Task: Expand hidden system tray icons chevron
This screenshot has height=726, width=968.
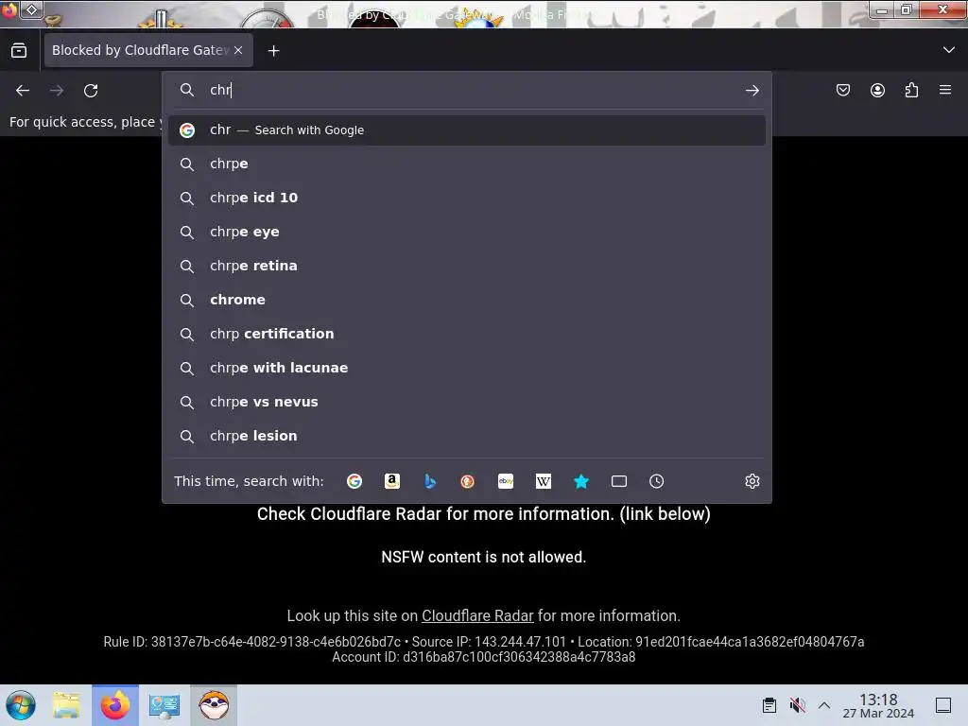Action: coord(824,705)
